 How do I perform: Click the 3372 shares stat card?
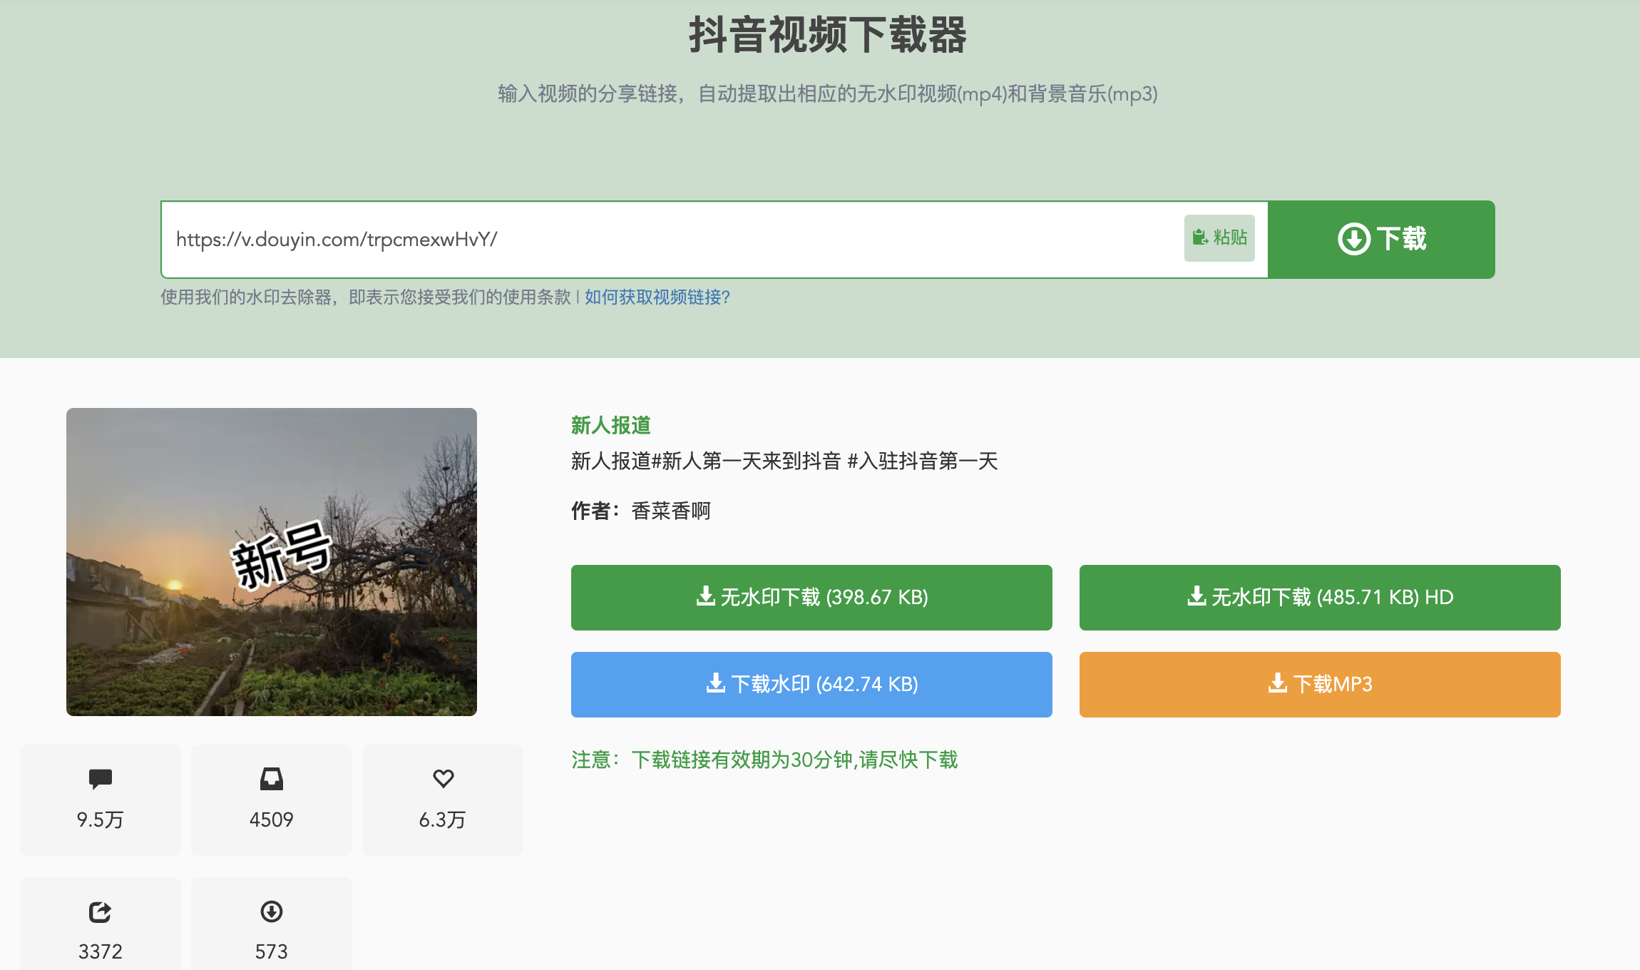pos(101,927)
